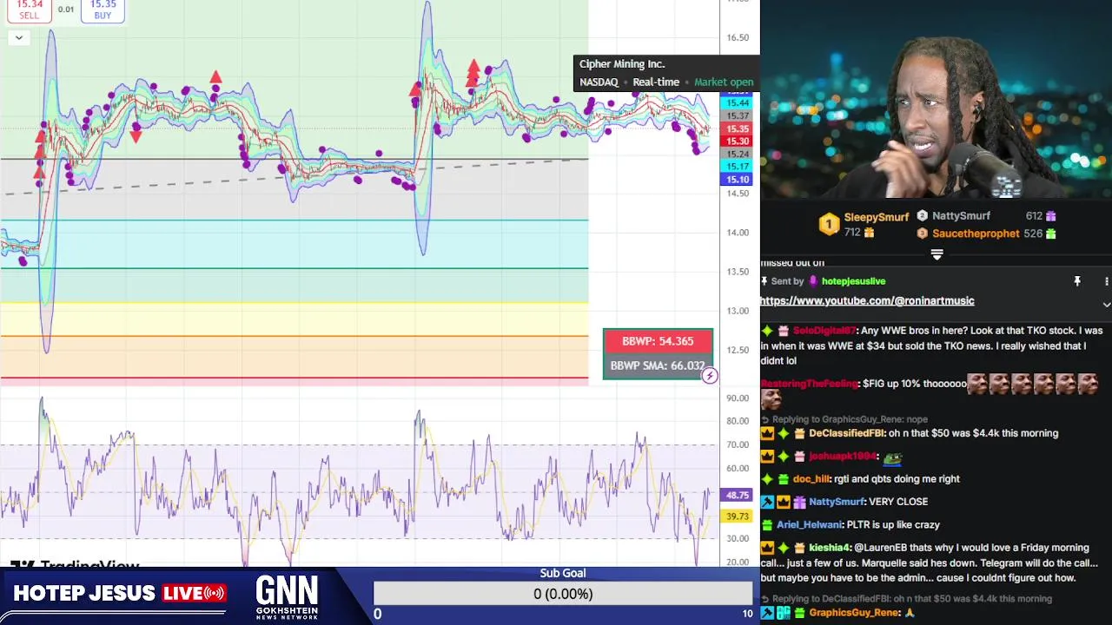Click the gift icon beside 612
This screenshot has width=1112, height=625.
coord(1050,216)
